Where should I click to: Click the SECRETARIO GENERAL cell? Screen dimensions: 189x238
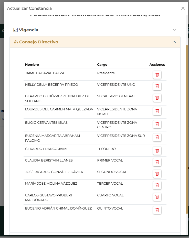click(116, 96)
